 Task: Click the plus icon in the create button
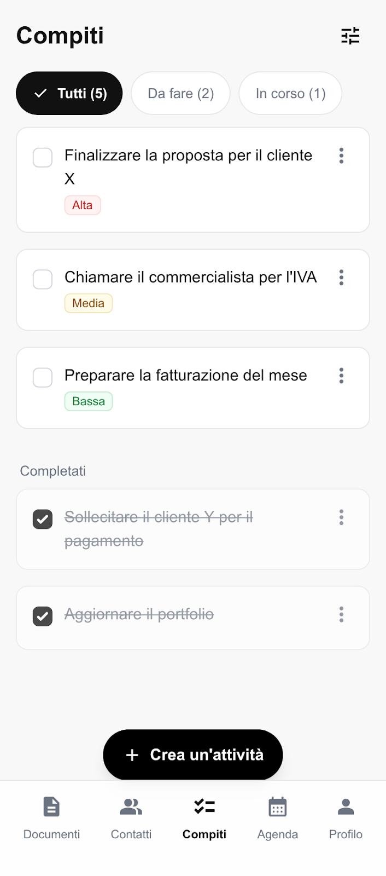click(x=131, y=754)
